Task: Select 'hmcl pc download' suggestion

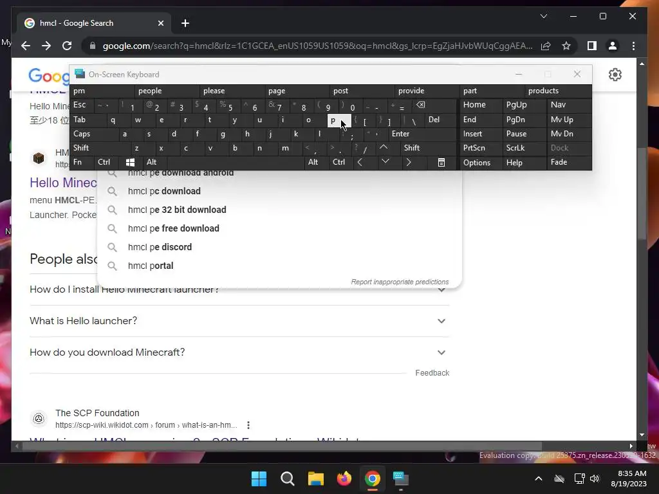Action: point(279,191)
